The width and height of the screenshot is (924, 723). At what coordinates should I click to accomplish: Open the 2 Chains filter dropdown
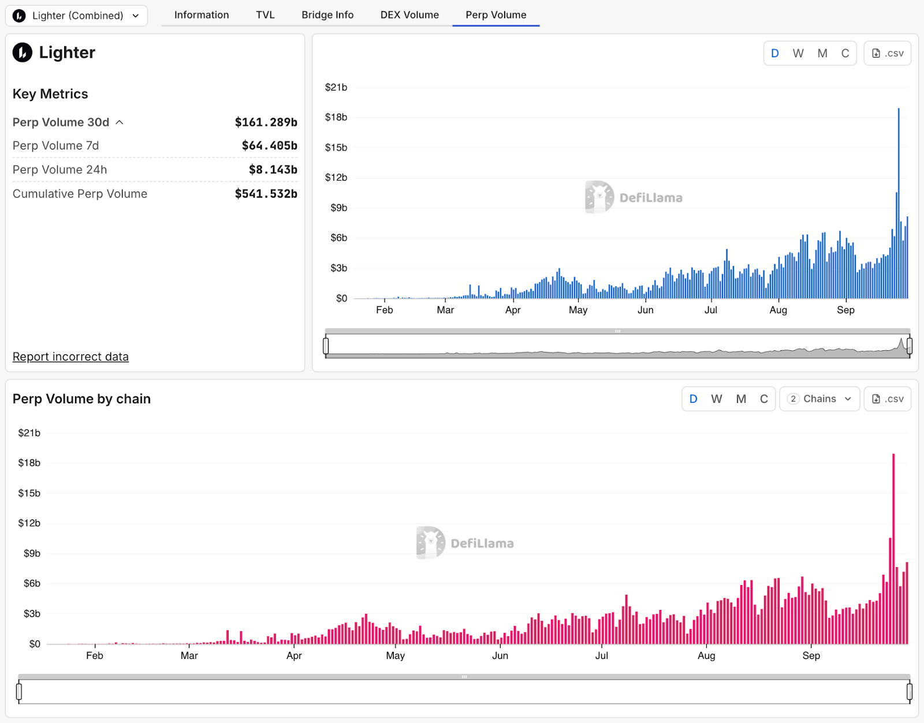819,399
